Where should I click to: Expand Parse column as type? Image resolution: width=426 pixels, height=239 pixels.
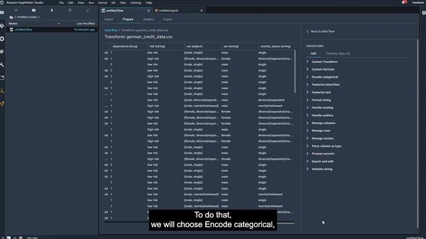[x=326, y=146]
